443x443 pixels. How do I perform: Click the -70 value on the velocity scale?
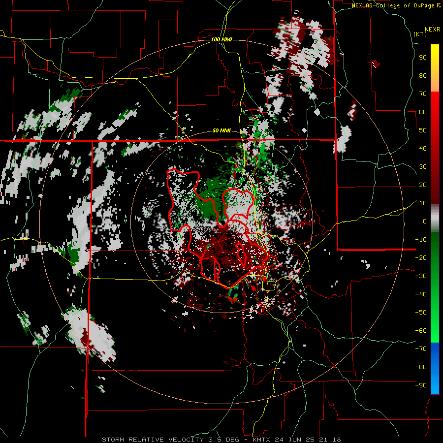(421, 349)
